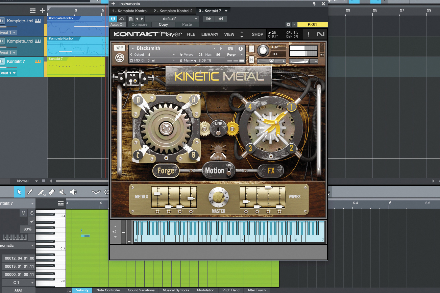Select FX slot 4 on the dial
Screen dimensions: 440x293
pos(250,107)
